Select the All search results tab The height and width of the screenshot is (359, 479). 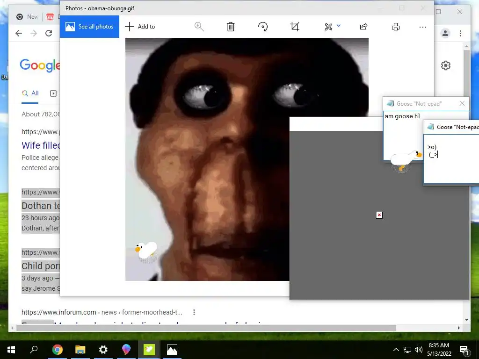tap(30, 93)
